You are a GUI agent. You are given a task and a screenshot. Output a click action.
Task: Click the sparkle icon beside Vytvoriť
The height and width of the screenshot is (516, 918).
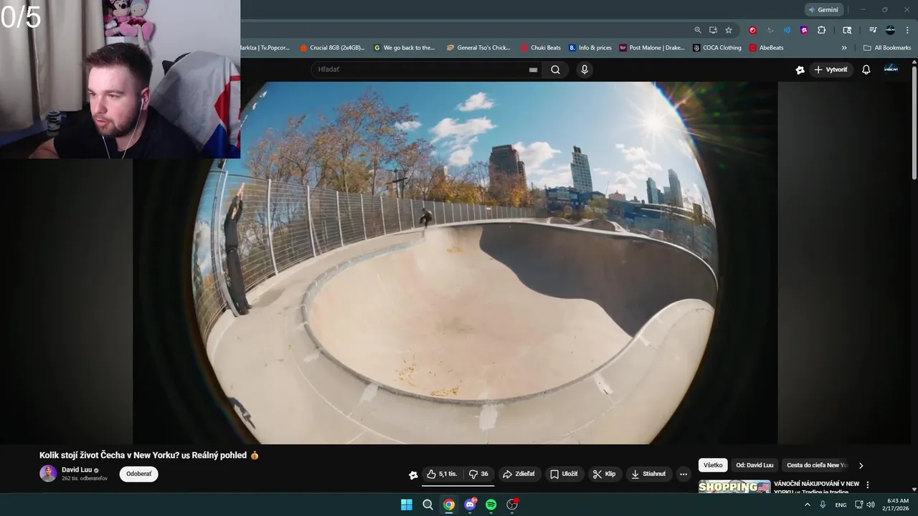tap(800, 70)
